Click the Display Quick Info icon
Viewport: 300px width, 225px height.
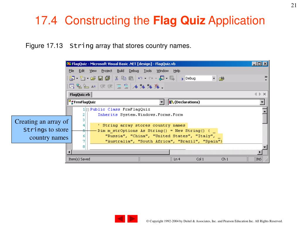click(86, 86)
